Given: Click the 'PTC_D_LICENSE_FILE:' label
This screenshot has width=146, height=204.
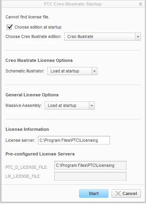Looking at the screenshot, I should point(27,167).
